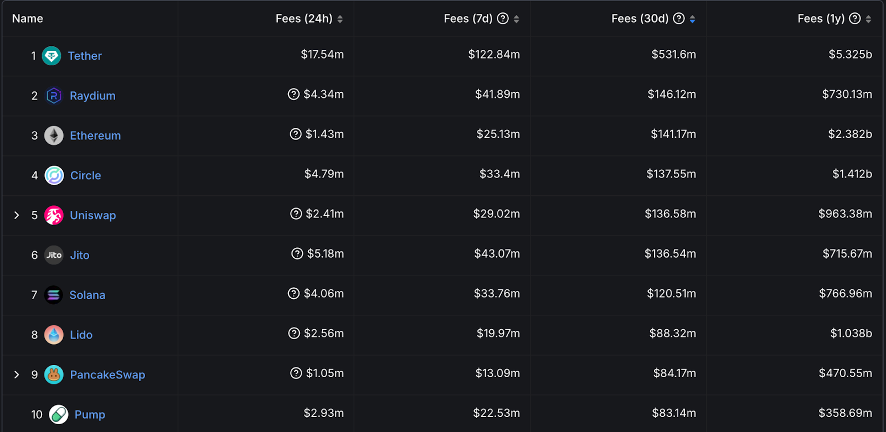Click the PancakeSwap bunny logo icon
Viewport: 886px width, 432px height.
point(54,374)
